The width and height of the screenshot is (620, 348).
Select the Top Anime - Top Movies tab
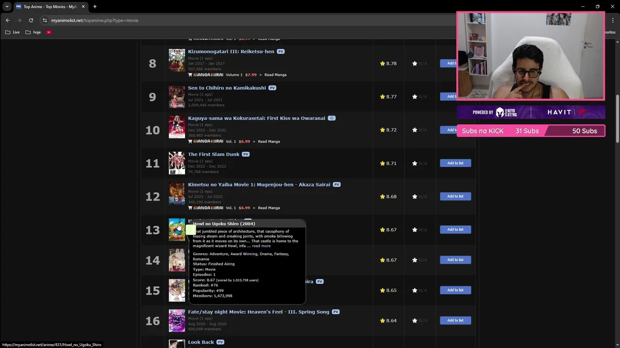(x=50, y=7)
